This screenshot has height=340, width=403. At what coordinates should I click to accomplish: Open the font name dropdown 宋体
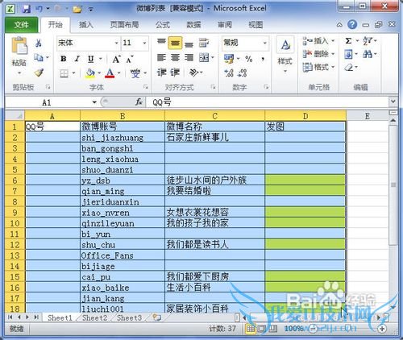tap(116, 43)
